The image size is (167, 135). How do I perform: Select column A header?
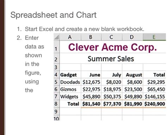coord(70,37)
